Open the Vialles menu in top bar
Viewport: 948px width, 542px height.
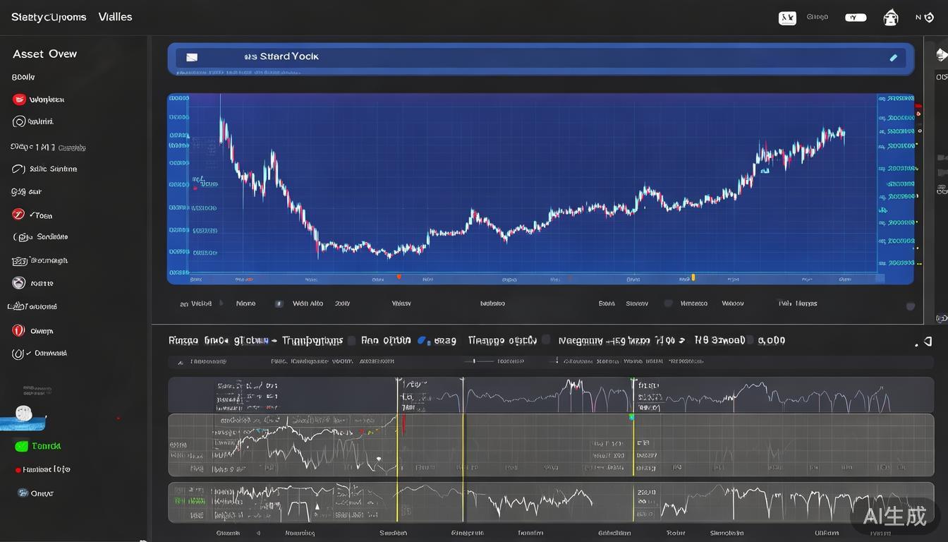115,17
